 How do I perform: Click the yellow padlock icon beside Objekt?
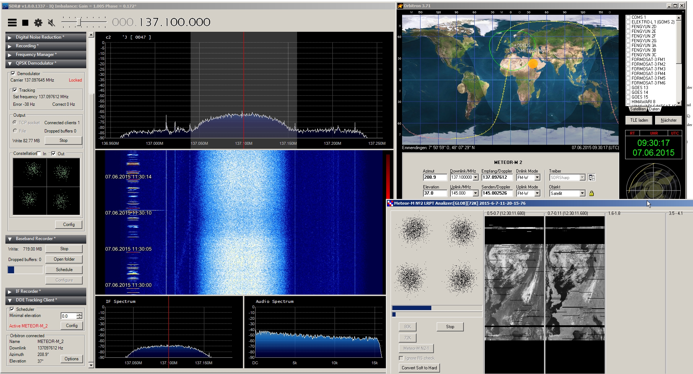point(592,193)
